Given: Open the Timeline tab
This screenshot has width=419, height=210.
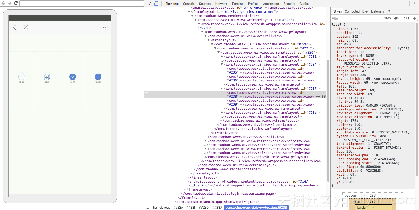Looking at the screenshot, I should point(238,4).
